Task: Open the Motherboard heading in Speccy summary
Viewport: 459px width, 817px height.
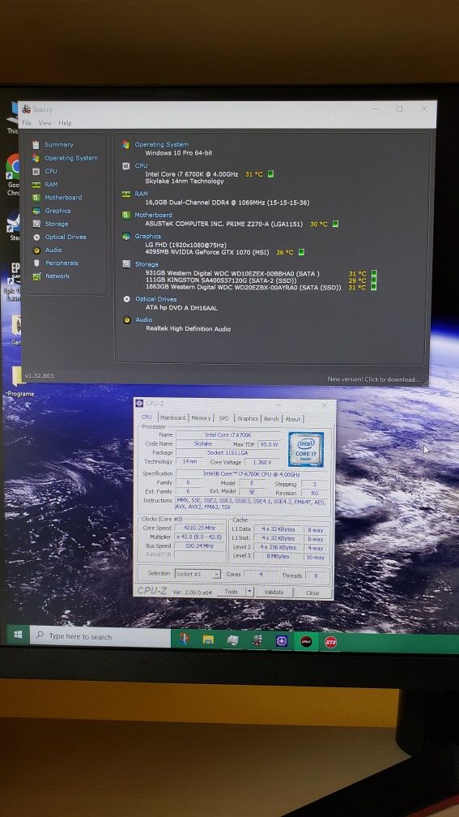Action: tap(153, 216)
